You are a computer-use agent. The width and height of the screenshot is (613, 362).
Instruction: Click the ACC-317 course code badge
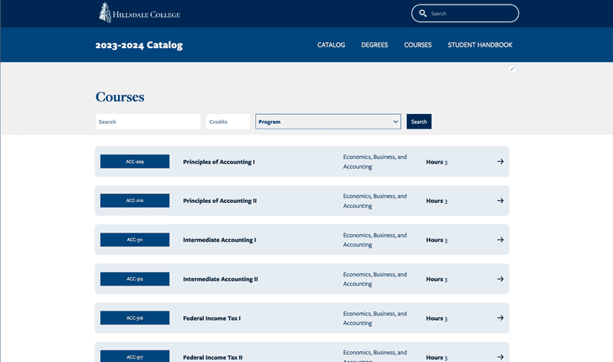[135, 356]
